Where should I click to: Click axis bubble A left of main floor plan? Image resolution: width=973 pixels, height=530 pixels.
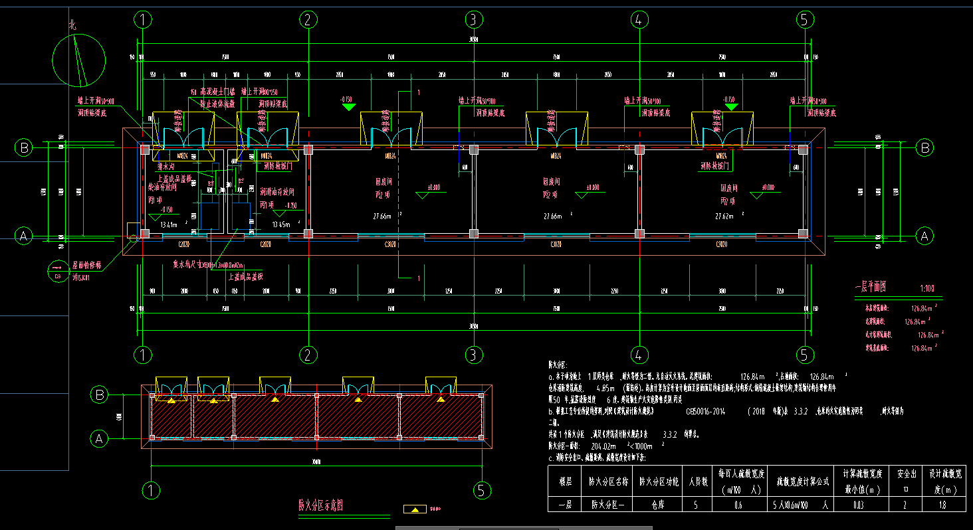click(x=24, y=236)
